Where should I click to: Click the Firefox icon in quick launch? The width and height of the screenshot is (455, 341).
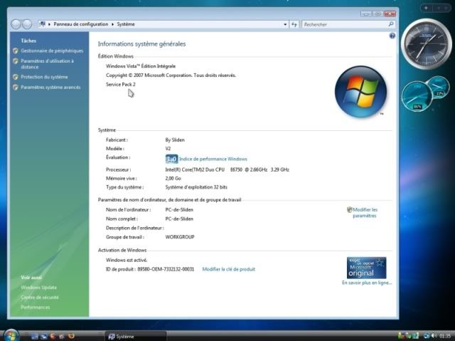71,336
